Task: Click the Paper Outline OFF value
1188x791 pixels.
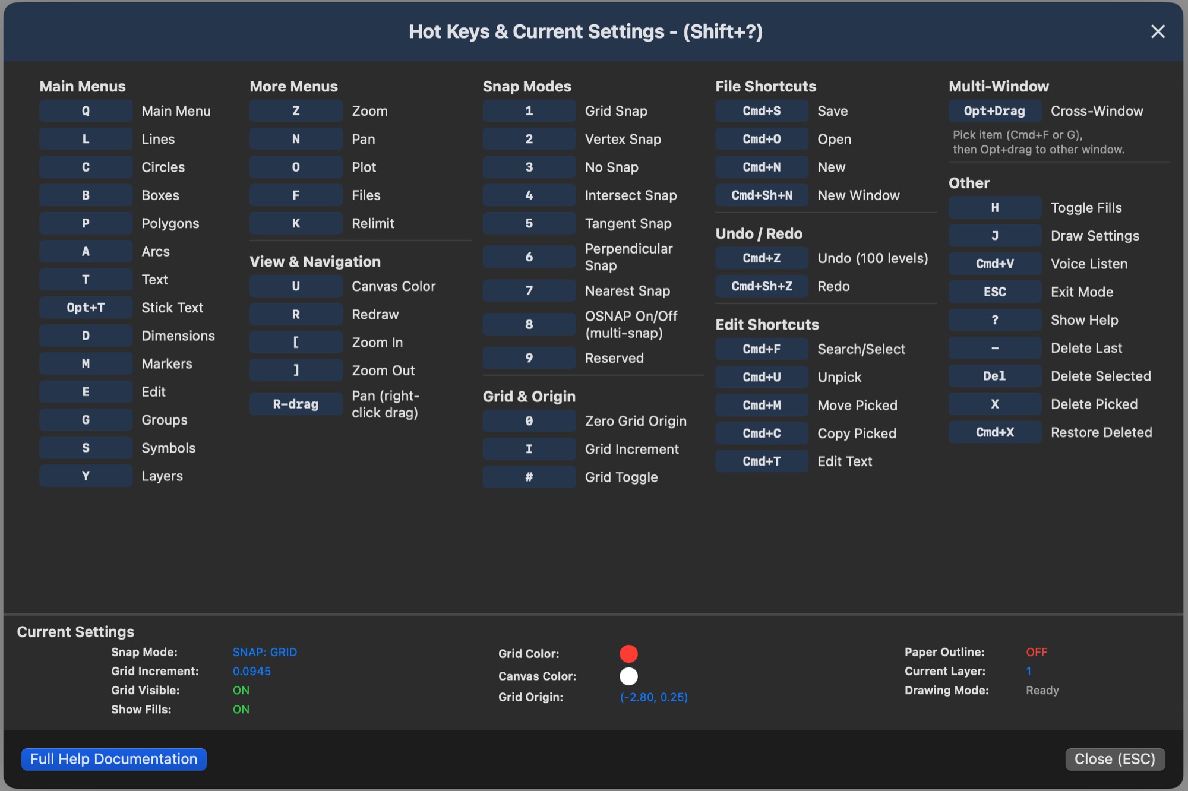Action: 1037,652
